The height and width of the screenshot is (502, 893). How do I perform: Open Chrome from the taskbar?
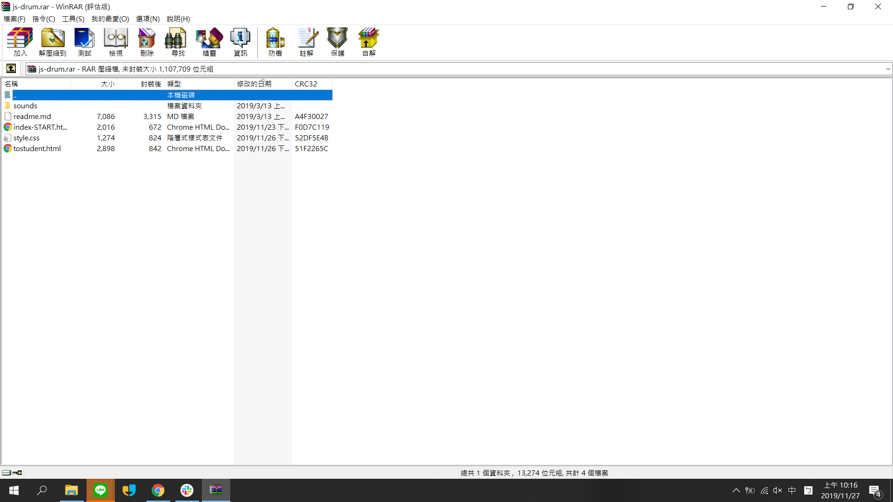point(158,490)
